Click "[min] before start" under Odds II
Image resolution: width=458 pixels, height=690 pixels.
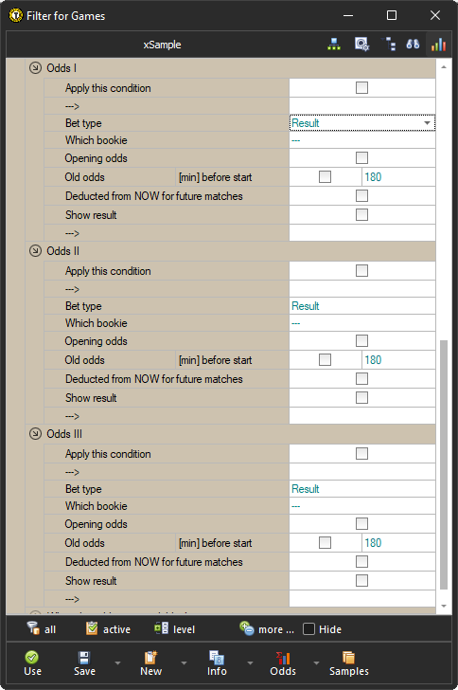coord(216,360)
